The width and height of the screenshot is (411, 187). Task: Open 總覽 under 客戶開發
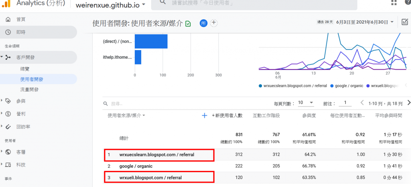coord(24,69)
